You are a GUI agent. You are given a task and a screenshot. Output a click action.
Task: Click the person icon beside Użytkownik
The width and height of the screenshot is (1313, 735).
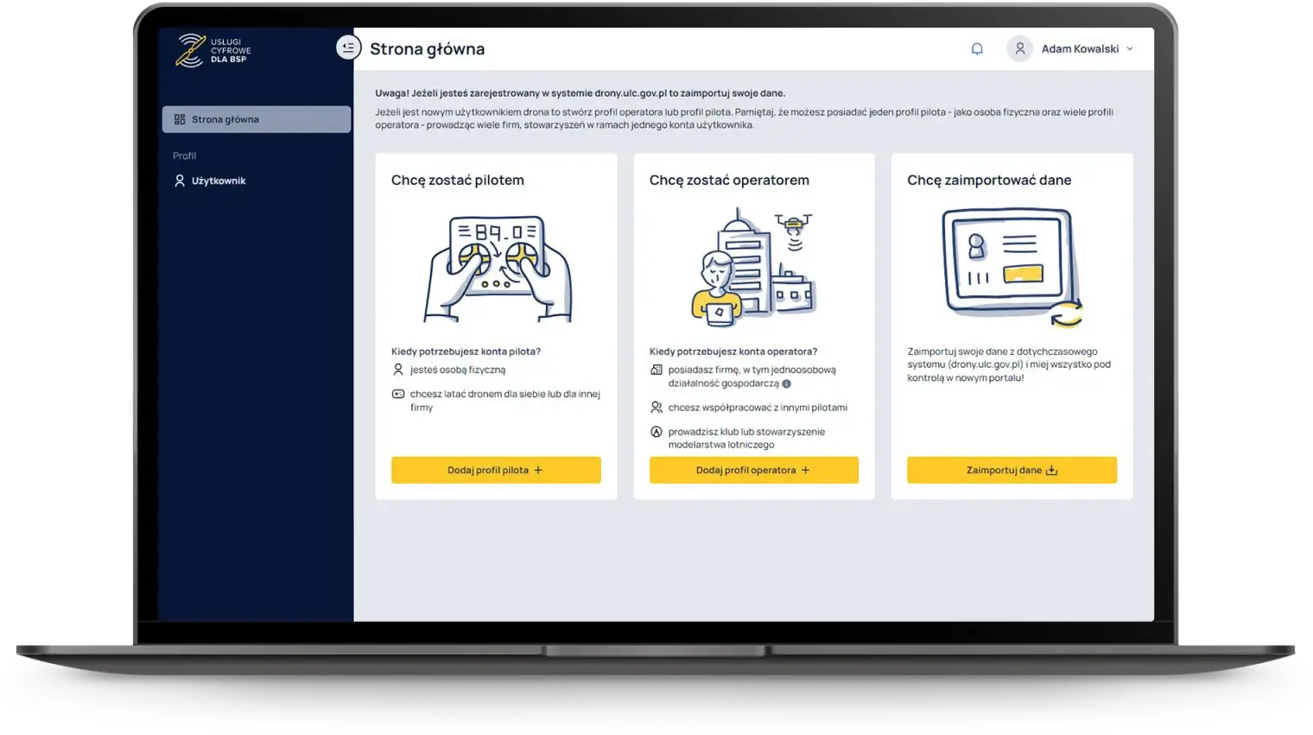[179, 180]
